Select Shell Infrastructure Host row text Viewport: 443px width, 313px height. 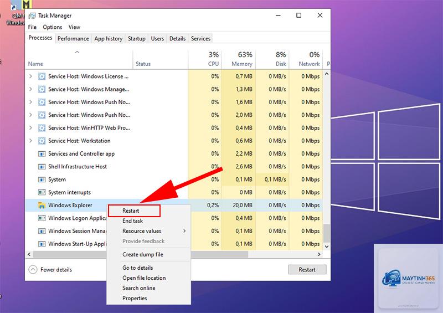[78, 167]
